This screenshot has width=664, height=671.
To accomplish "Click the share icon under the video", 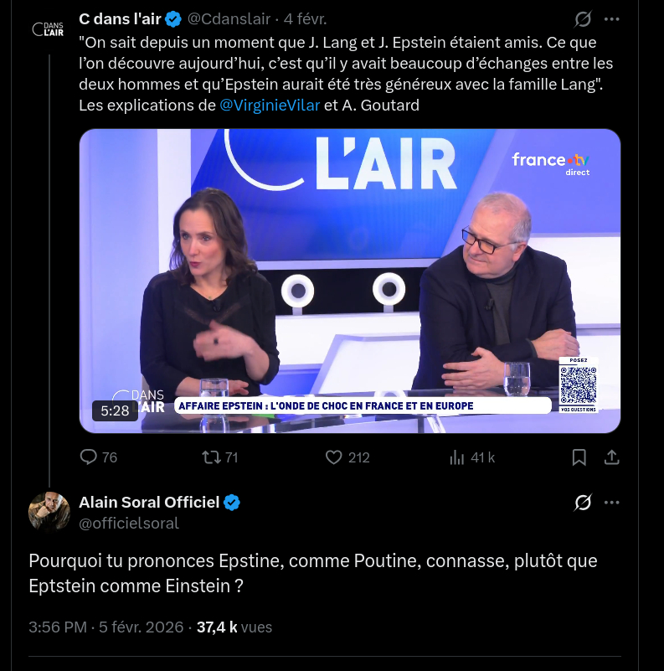I will pyautogui.click(x=612, y=457).
